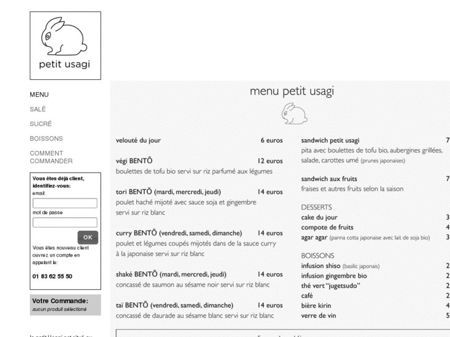Click 'café' drink entry
The image size is (450, 337).
click(307, 296)
